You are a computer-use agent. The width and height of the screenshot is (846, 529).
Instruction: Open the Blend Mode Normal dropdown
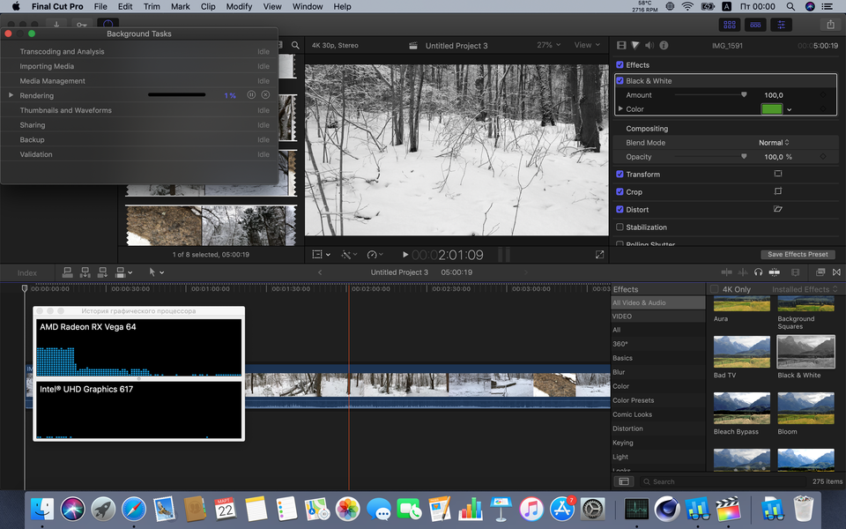[774, 143]
